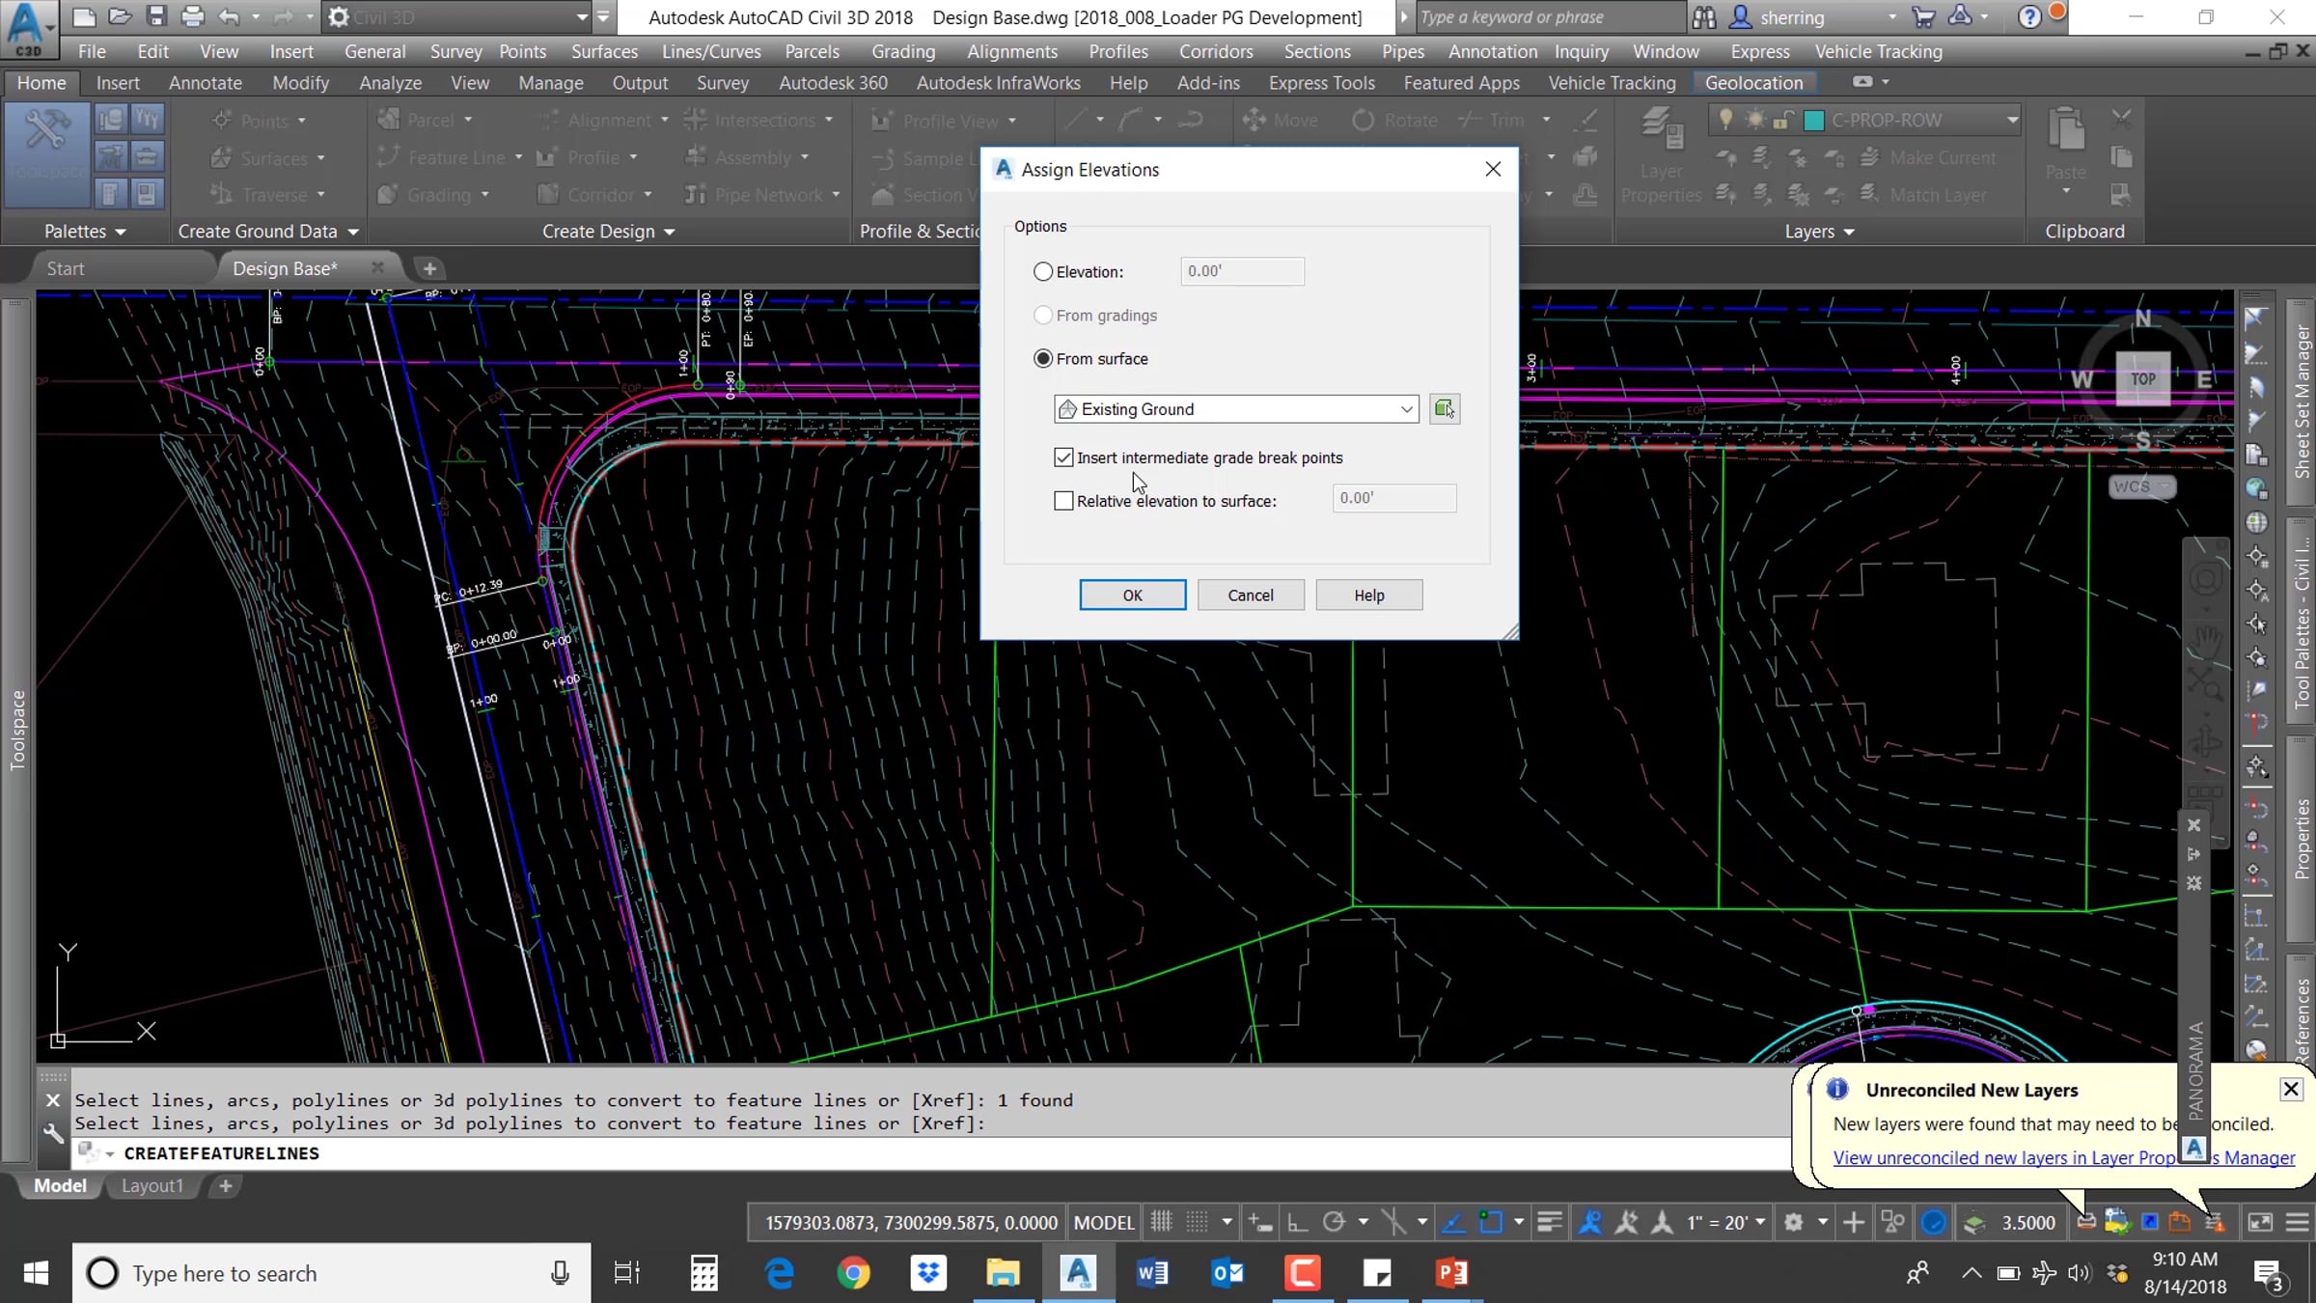
Task: Click the ViewCube TOP face
Action: tap(2142, 379)
